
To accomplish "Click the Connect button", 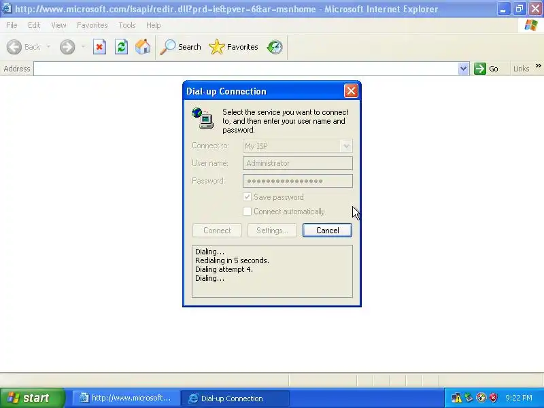I will 217,231.
